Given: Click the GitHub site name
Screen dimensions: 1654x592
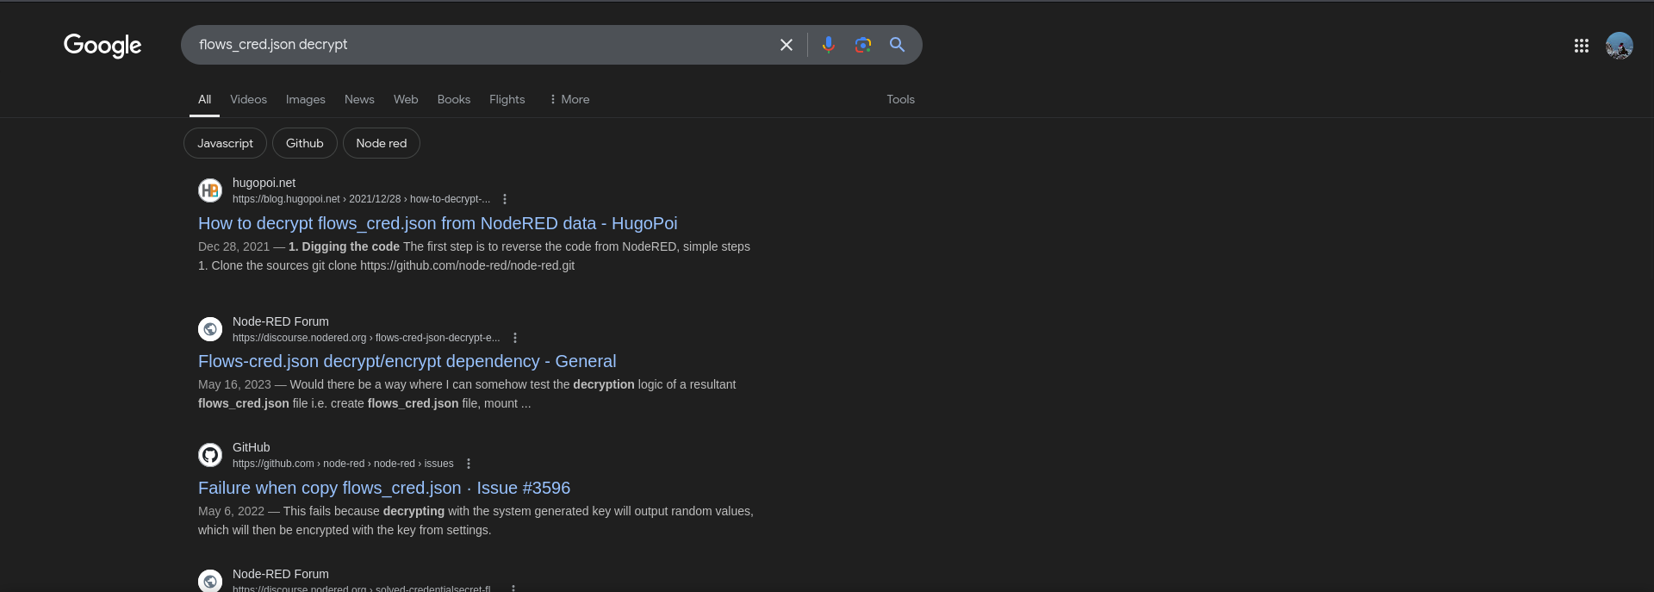Looking at the screenshot, I should point(252,447).
